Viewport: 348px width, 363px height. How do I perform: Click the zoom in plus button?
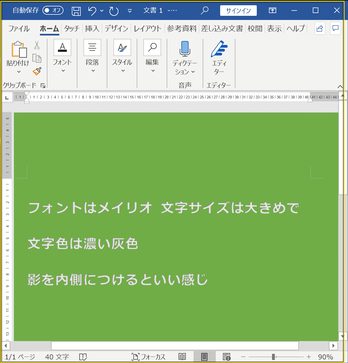pos(309,357)
